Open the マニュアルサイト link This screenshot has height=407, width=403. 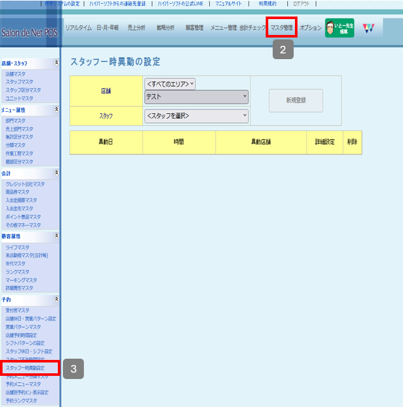231,4
